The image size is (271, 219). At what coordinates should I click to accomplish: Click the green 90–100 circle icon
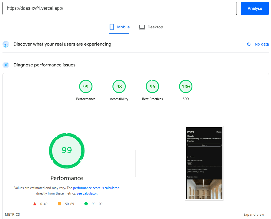pyautogui.click(x=86, y=204)
